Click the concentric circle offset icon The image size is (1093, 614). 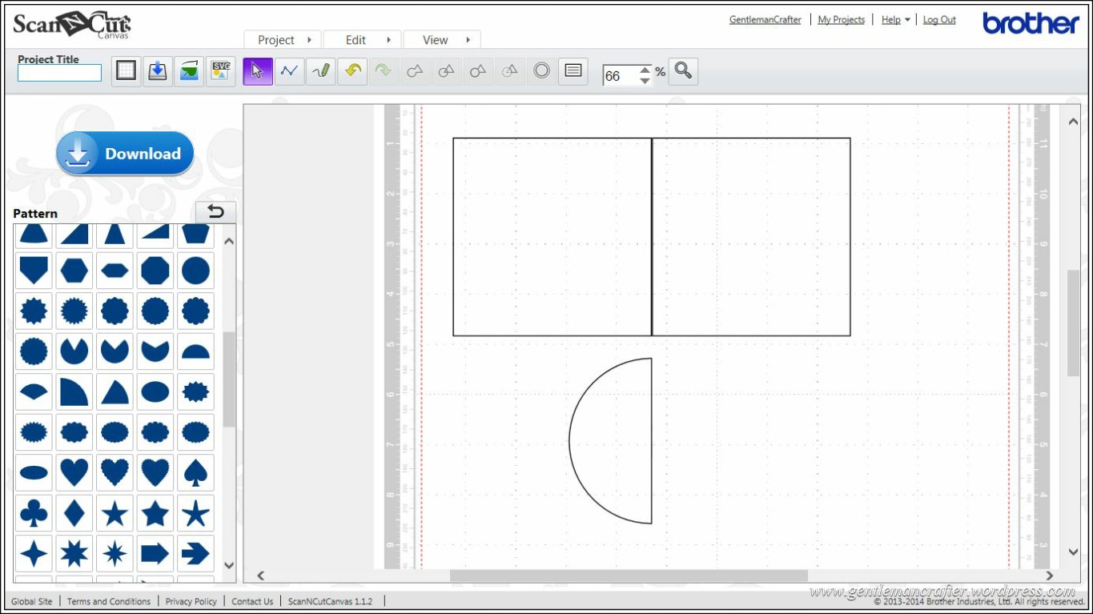(x=541, y=71)
